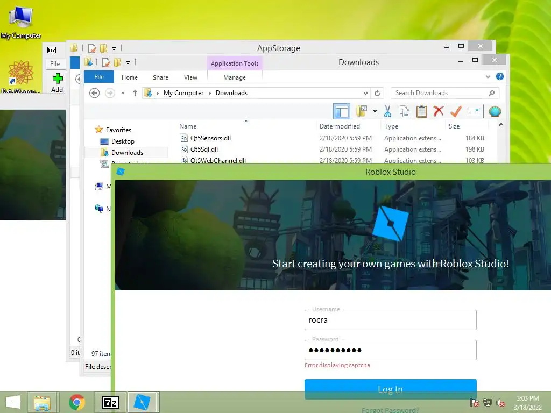The image size is (551, 413).
Task: Click My Computer in the address breadcrumb
Action: click(x=183, y=93)
